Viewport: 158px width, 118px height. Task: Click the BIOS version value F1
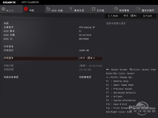coord(80,31)
